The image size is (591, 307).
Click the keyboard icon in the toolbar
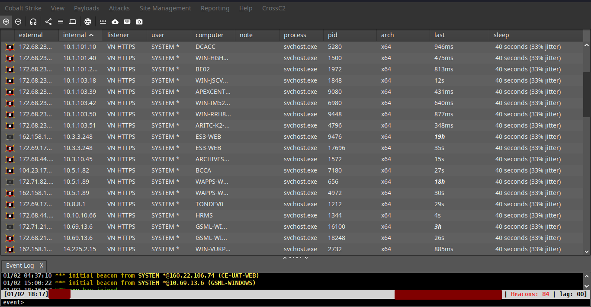[x=127, y=22]
